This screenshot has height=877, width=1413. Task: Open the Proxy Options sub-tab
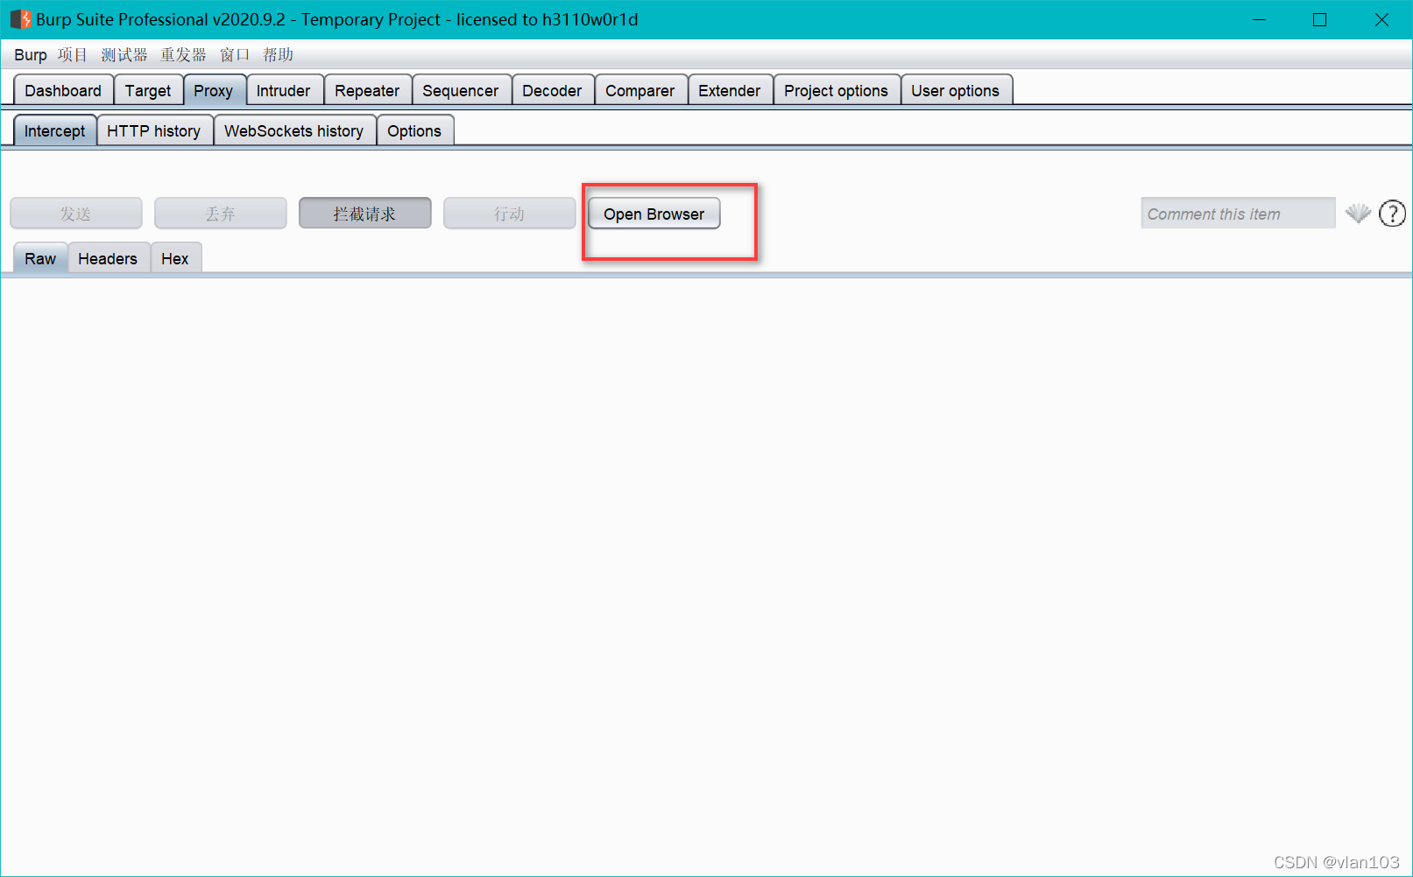pyautogui.click(x=414, y=130)
